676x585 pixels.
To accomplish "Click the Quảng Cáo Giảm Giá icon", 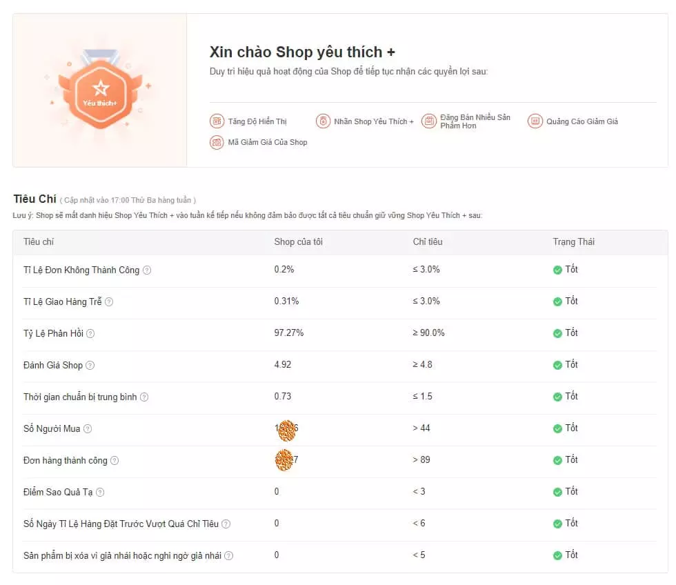I will click(535, 121).
